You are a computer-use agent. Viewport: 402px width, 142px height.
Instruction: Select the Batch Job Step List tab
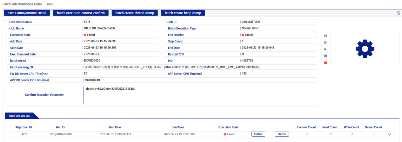(x=19, y=116)
